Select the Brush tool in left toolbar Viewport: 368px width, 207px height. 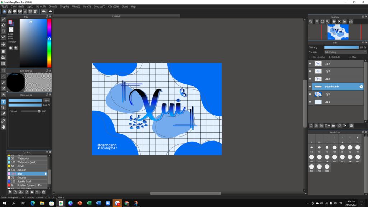coord(3,19)
